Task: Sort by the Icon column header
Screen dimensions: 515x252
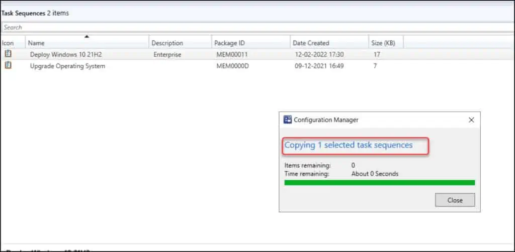Action: pos(13,43)
